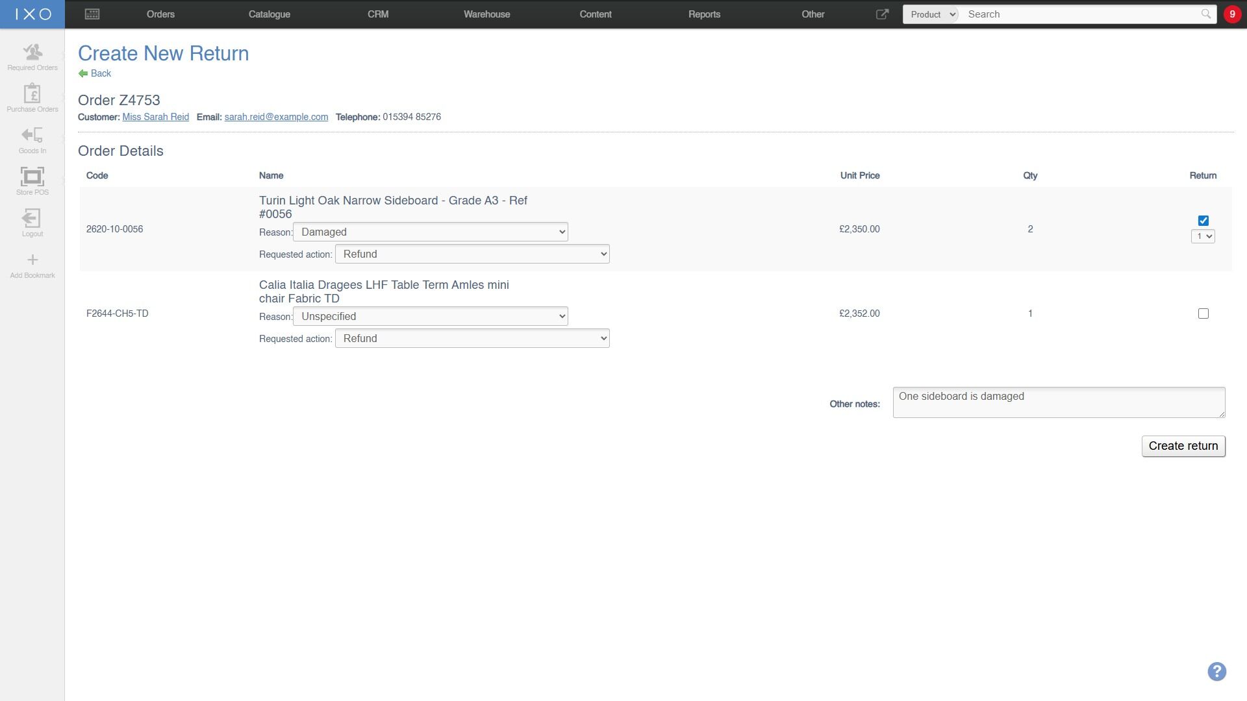Click the Logout icon in the sidebar

pyautogui.click(x=31, y=218)
